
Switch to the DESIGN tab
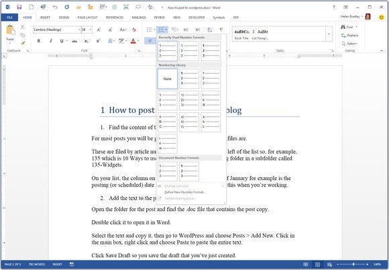tap(64, 17)
